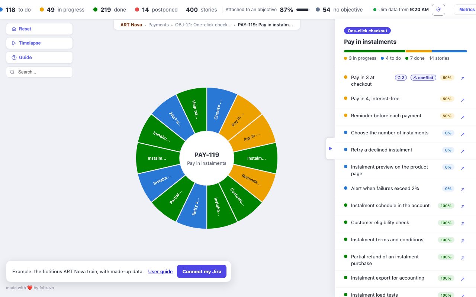Open the Guide
Image resolution: width=476 pixels, height=297 pixels.
(x=39, y=58)
